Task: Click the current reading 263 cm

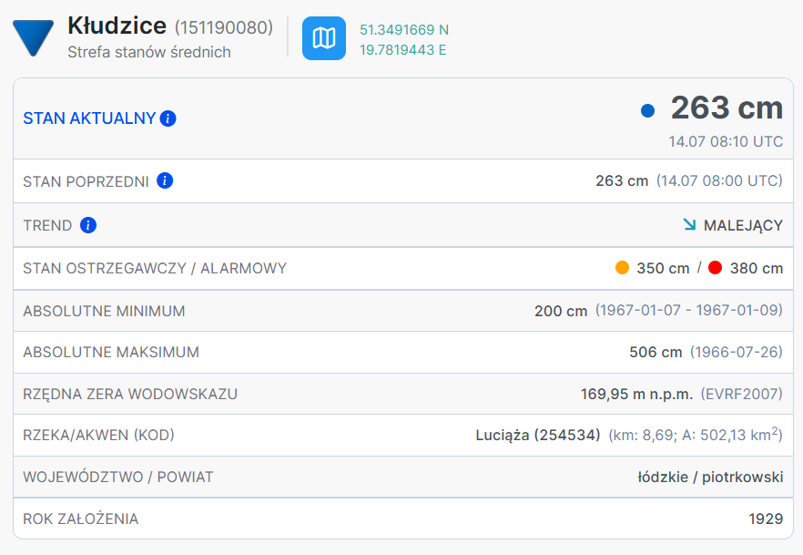Action: 727,108
